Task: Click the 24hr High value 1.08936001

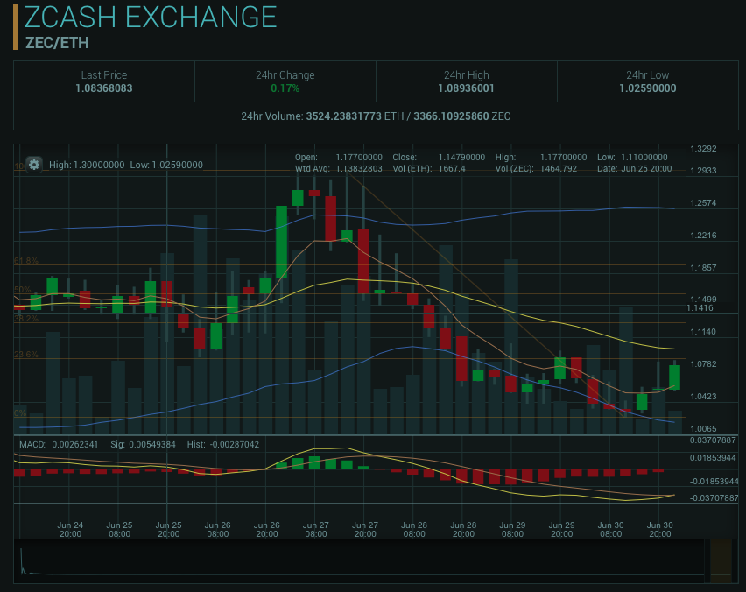Action: (466, 88)
